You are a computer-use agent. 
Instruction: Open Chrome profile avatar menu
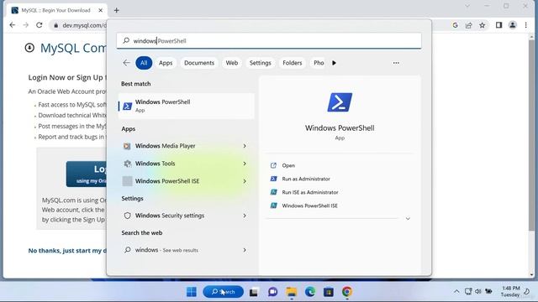[512, 25]
